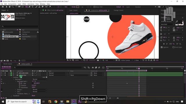Open File Explorer from taskbar
This screenshot has height=104, width=186.
(x=68, y=101)
